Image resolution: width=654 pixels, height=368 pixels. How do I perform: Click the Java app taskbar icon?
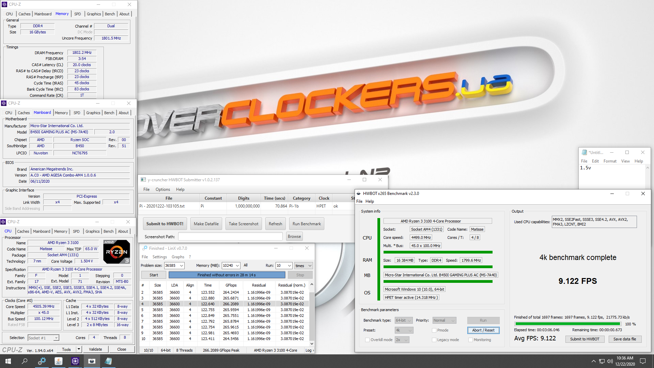click(59, 361)
